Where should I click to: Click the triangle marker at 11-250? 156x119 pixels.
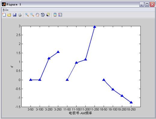coord(95,27)
